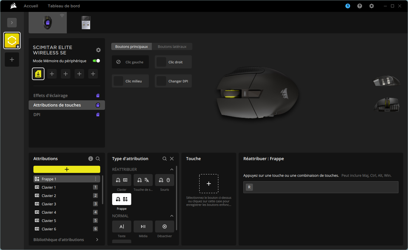408x250 pixels.
Task: Open global settings gear icon
Action: [x=372, y=6]
